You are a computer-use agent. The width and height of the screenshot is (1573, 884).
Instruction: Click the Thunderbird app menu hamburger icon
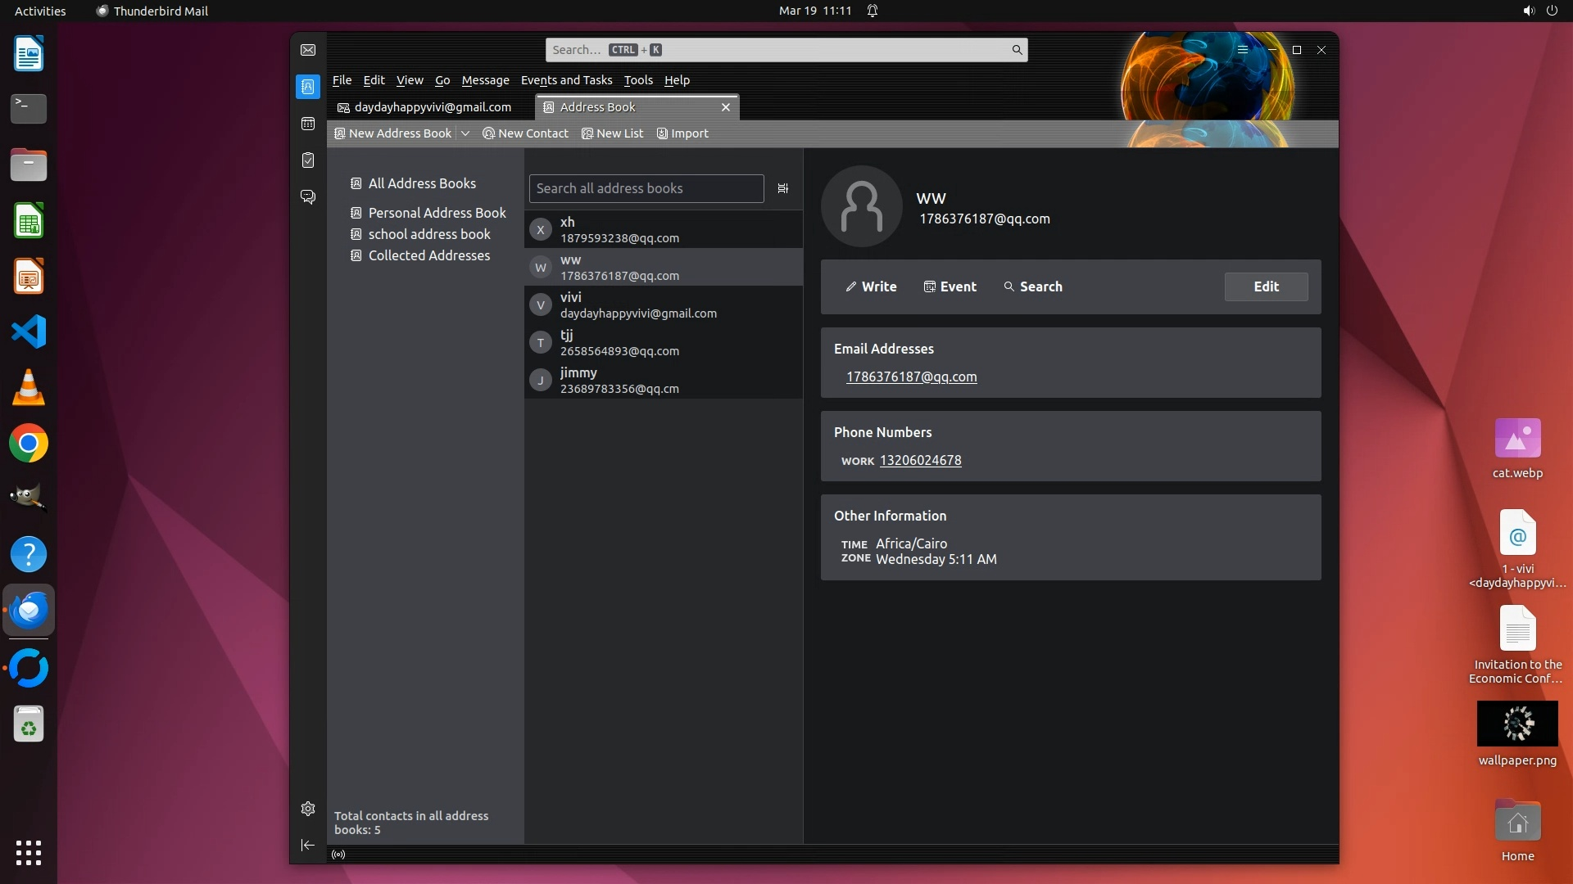pyautogui.click(x=1243, y=50)
